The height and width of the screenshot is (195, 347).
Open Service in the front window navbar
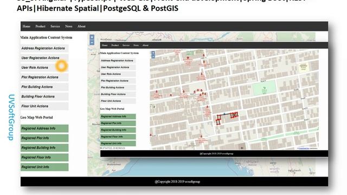[x=126, y=45]
